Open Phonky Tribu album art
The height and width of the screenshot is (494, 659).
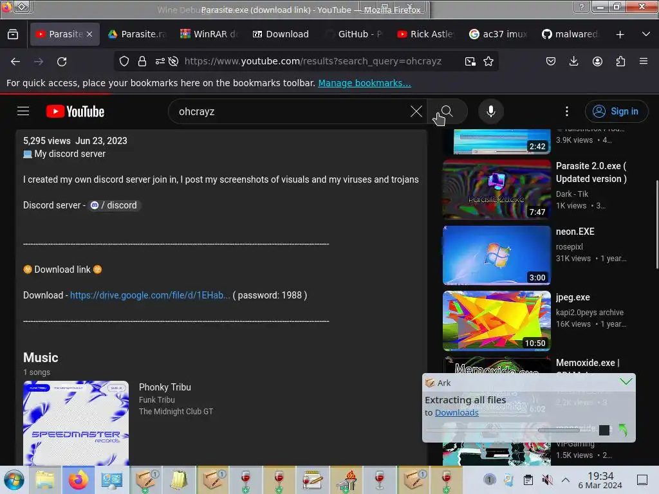[76, 423]
